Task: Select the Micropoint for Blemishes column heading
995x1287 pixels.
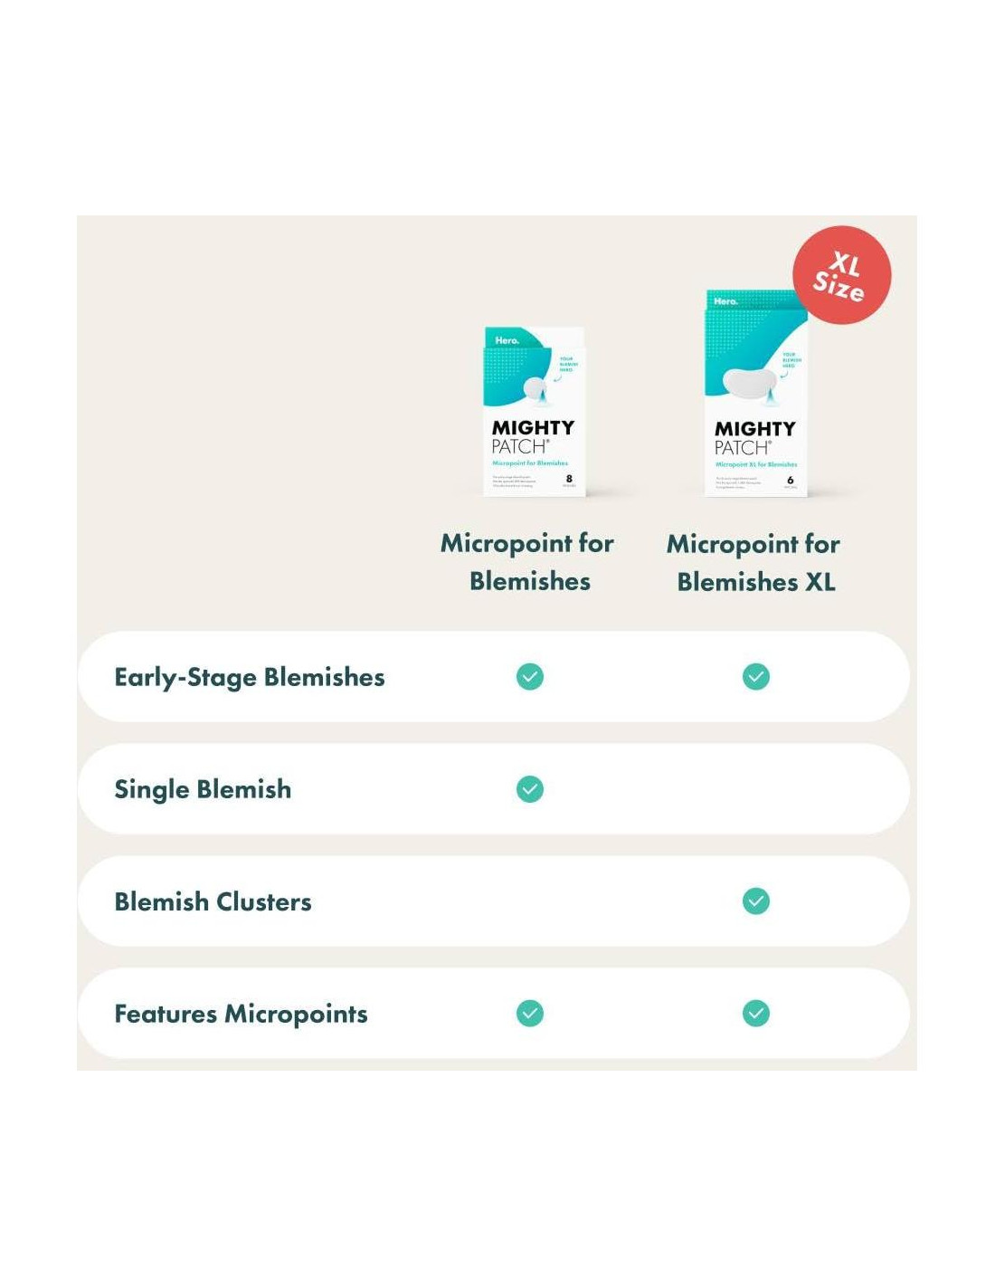Action: pos(528,562)
